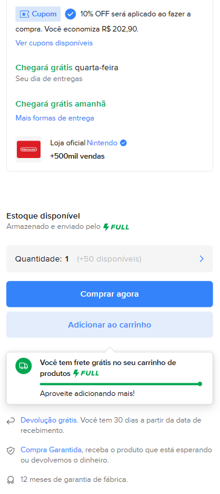Expand the Quantidade selector chevron

point(202,259)
